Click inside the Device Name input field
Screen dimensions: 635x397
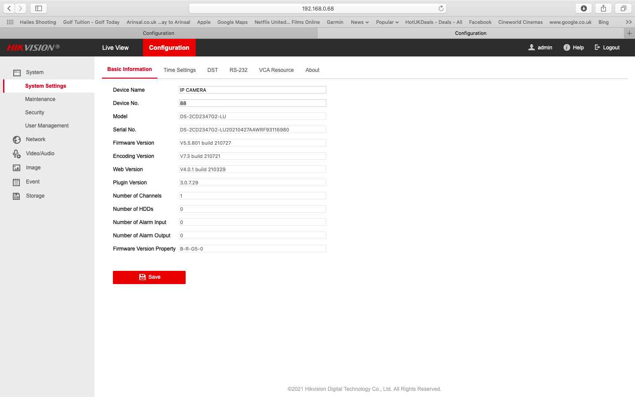tap(252, 90)
